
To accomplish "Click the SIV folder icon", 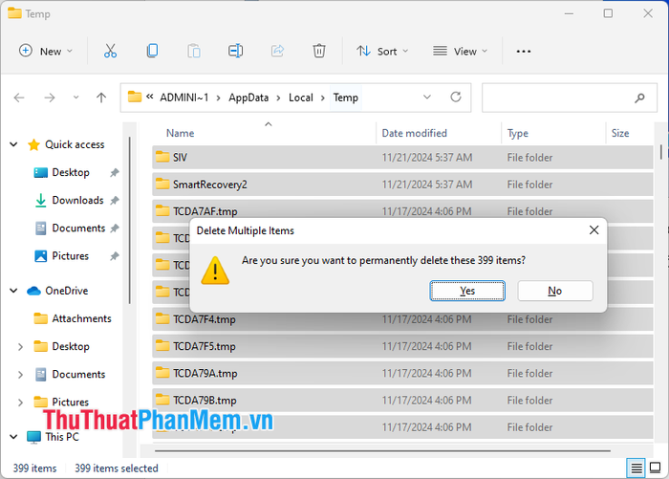I will pyautogui.click(x=162, y=157).
